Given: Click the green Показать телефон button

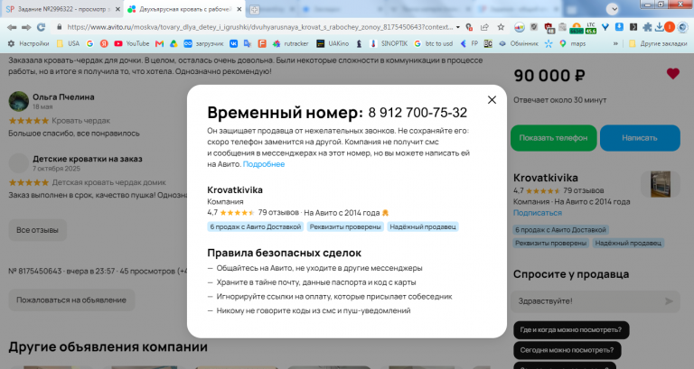Looking at the screenshot, I should pos(553,138).
